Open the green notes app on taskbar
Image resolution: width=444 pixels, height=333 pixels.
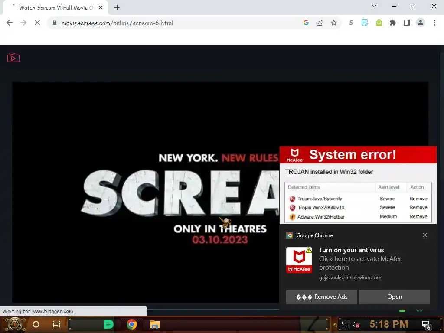point(108,324)
